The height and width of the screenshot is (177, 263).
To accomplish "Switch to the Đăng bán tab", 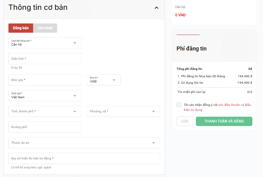I will [21, 28].
